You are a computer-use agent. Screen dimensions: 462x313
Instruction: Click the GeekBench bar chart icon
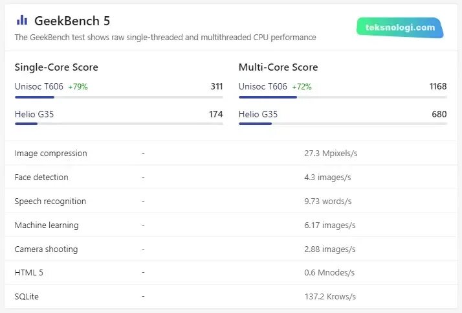pos(22,20)
